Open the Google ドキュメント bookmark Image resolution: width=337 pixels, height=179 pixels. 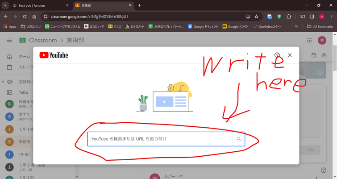tap(203, 26)
